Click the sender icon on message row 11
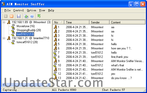 click(55, 69)
